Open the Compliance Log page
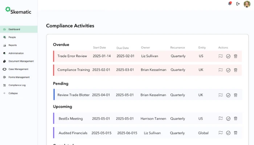 click(17, 85)
